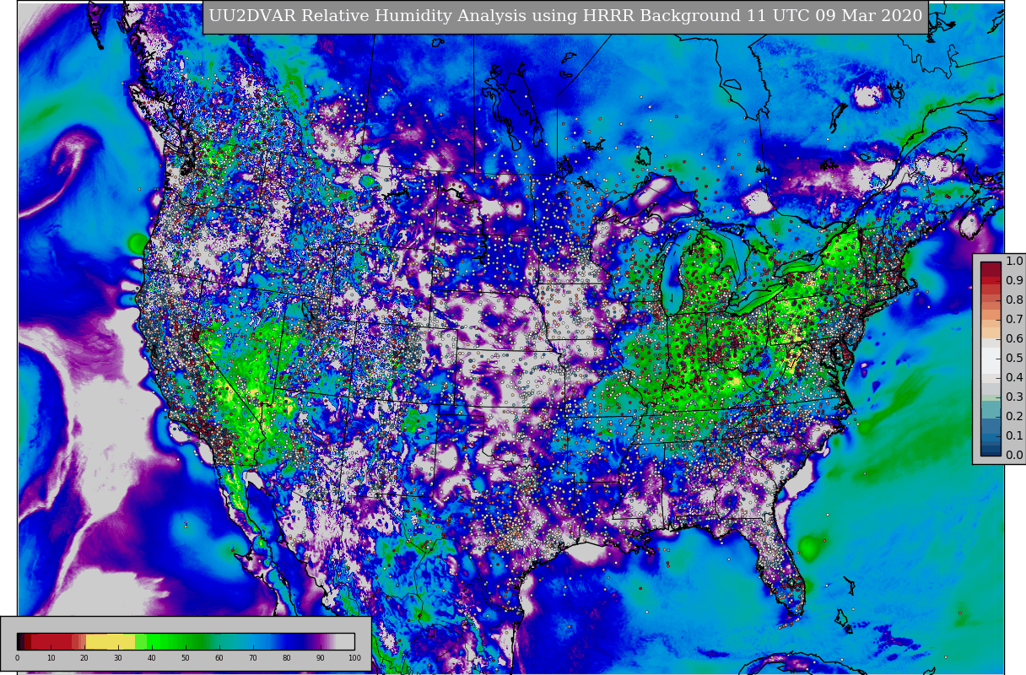Click the 10 tick label on humidity colorbar

tap(51, 657)
